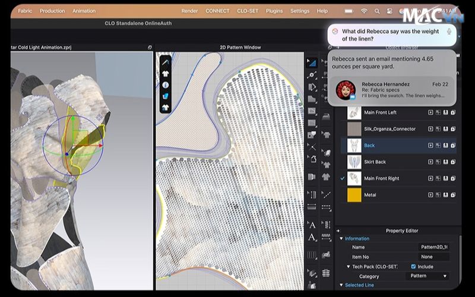The height and width of the screenshot is (297, 475).
Task: Select the Silk_Organza_Connector fabric row
Action: pos(398,129)
